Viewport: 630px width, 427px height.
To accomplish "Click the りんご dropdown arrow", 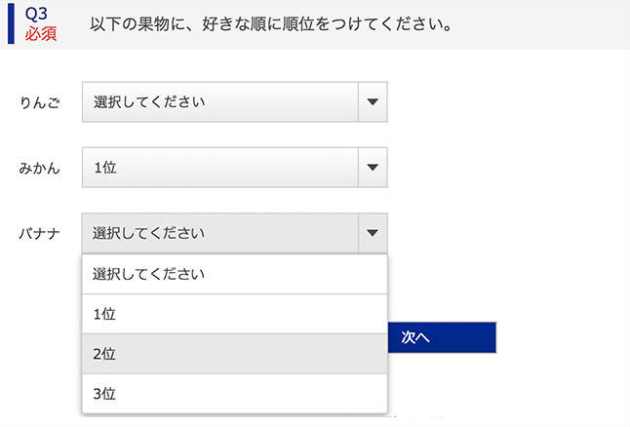I will (373, 101).
